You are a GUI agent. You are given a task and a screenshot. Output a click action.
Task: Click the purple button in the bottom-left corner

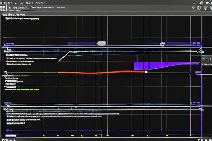coord(11,136)
